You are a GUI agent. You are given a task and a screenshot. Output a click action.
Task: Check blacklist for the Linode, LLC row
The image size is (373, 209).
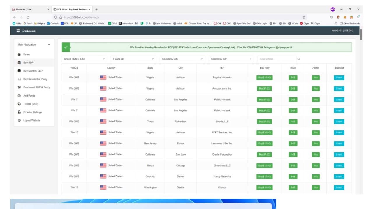pos(339,122)
